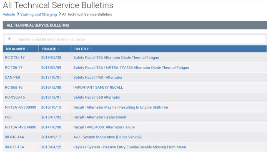
Task: Click date 2018/02/09
Action: click(x=51, y=68)
